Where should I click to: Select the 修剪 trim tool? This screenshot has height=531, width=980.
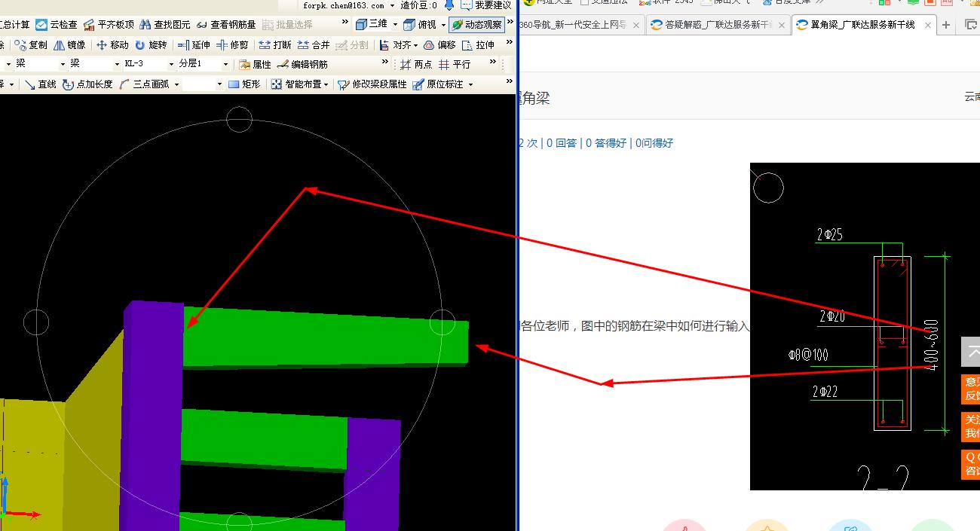pyautogui.click(x=232, y=45)
